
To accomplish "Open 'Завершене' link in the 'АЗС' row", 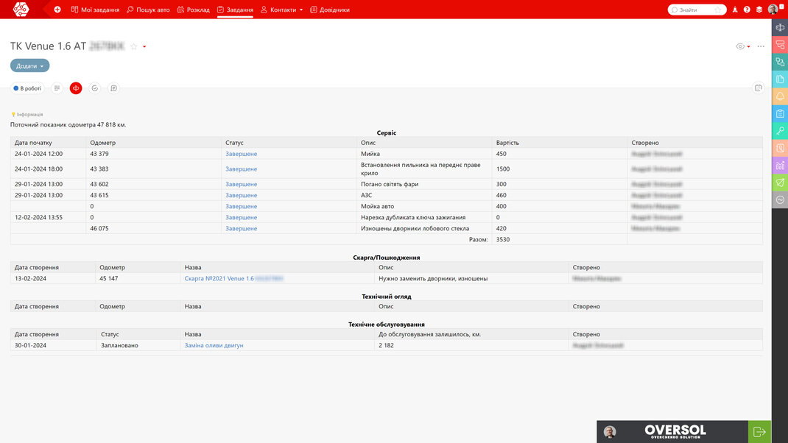I will [x=242, y=195].
